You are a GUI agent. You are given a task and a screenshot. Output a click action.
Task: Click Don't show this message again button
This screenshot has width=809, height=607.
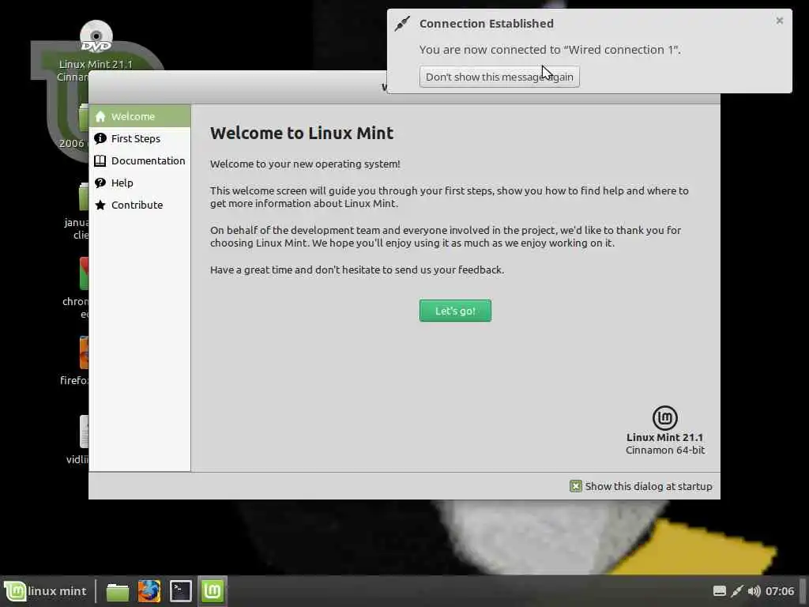tap(499, 77)
